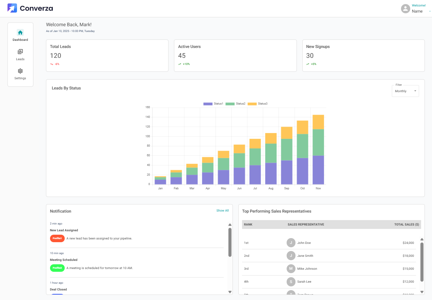Viewport: 432px width, 300px height.
Task: Click the Oct bar's green Status2 segment
Action: 303,146
